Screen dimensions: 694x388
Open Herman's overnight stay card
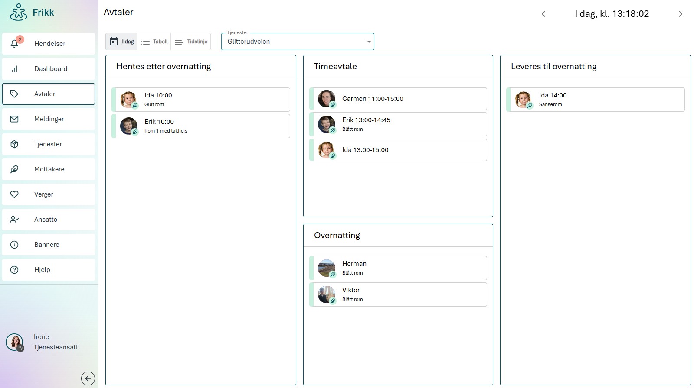point(398,268)
